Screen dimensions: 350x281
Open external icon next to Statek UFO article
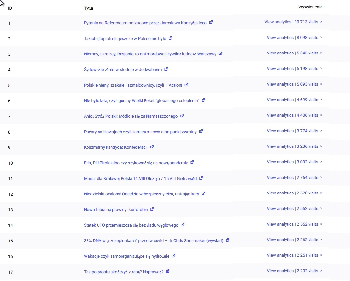pos(182,225)
